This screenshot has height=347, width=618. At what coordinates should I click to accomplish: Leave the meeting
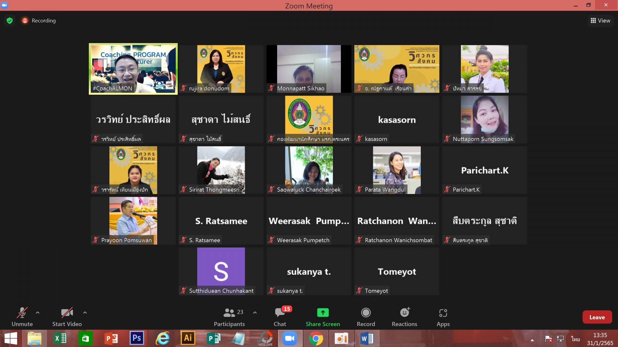tap(597, 317)
